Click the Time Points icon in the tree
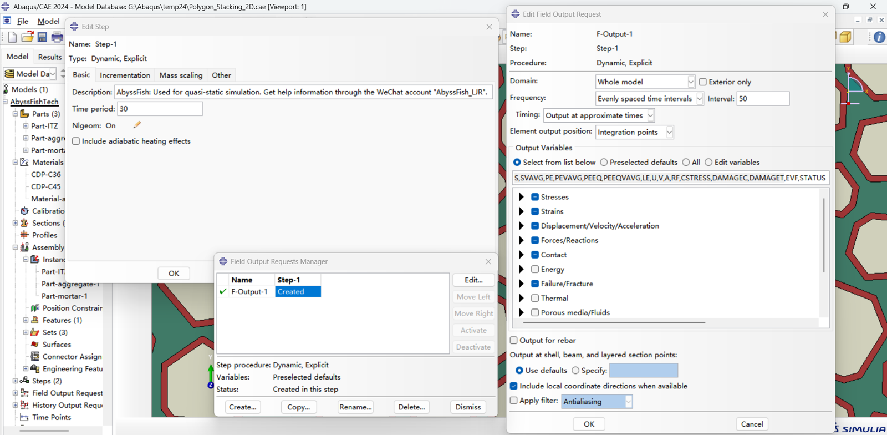 point(24,417)
